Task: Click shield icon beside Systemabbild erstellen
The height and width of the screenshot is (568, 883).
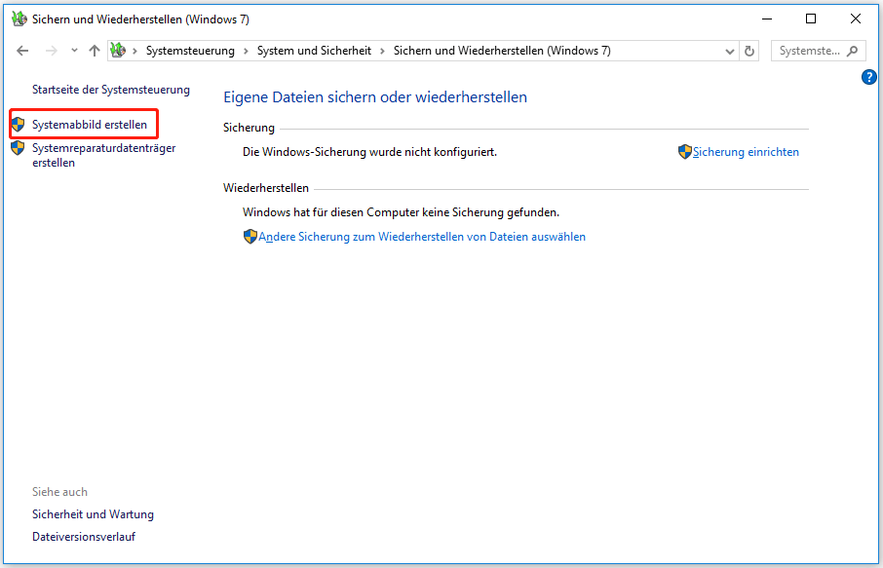Action: [x=18, y=125]
